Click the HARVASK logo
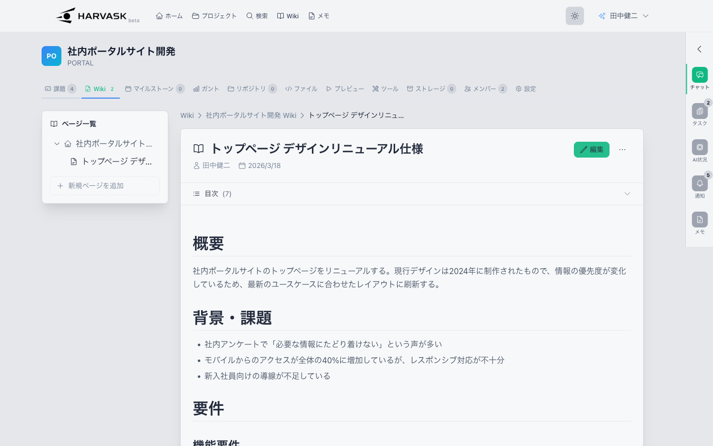Viewport: 713px width, 446px height. [92, 16]
